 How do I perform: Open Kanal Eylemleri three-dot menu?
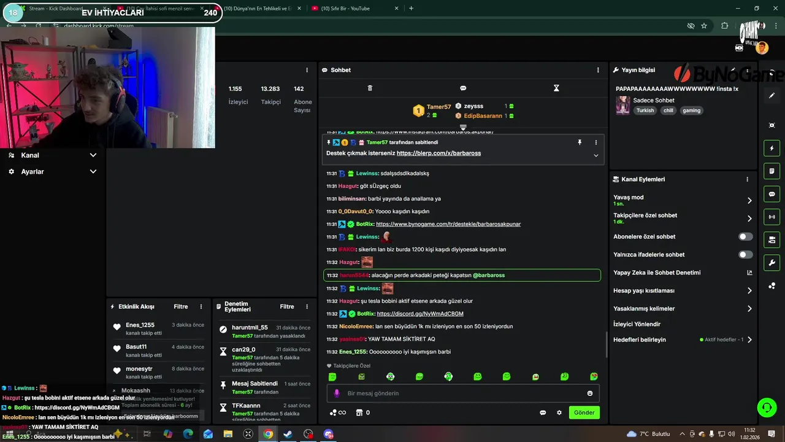point(747,179)
